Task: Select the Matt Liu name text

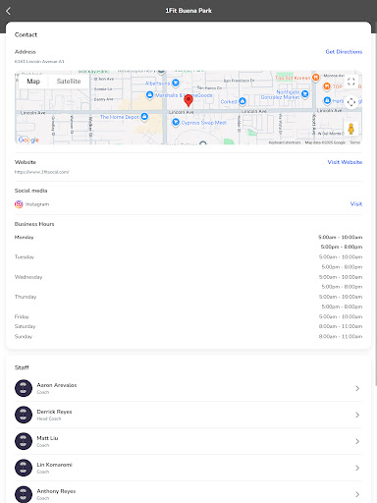Action: click(x=47, y=438)
